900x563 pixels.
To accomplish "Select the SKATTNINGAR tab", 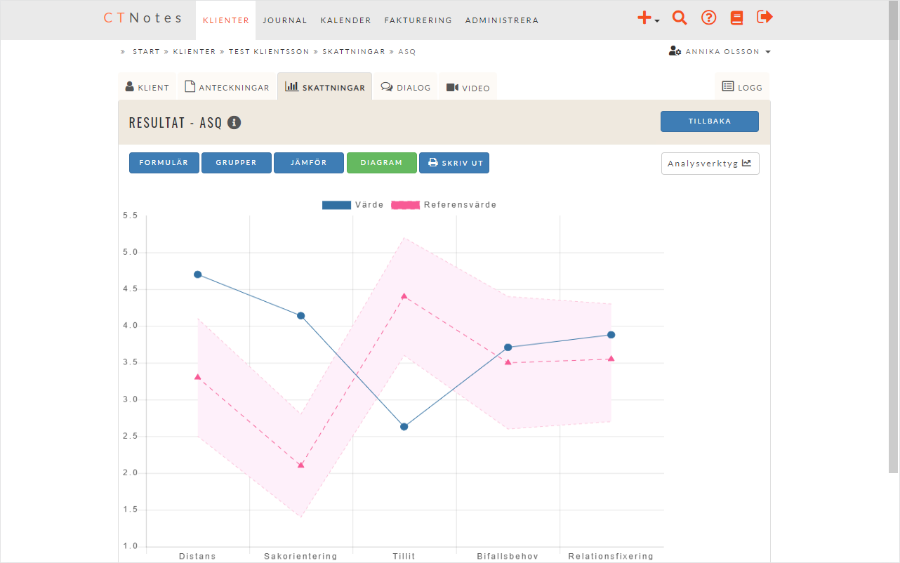I will 325,87.
